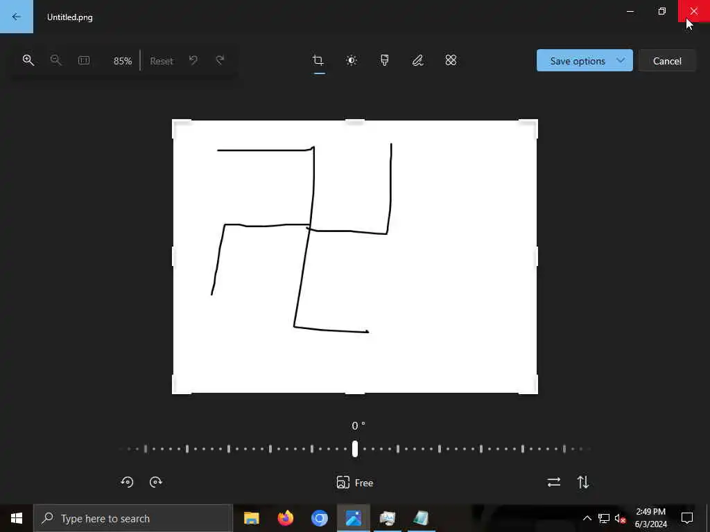710x532 pixels.
Task: Open the Markup pen tab
Action: [417, 60]
